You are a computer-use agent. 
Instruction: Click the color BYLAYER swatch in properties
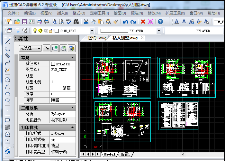[x=53, y=64]
